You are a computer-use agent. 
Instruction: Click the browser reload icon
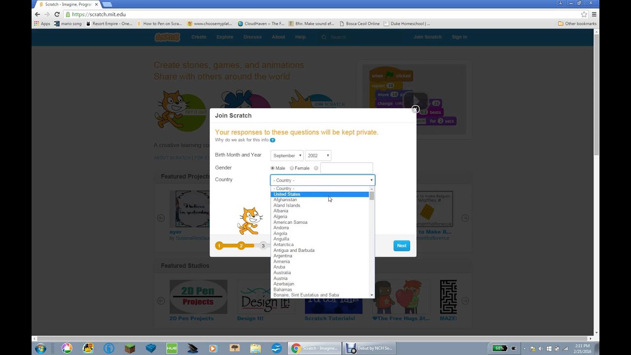tap(57, 14)
